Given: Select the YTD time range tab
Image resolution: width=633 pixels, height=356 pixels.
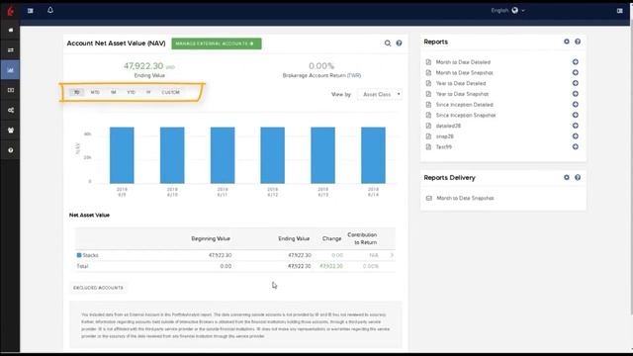Looking at the screenshot, I should (131, 92).
